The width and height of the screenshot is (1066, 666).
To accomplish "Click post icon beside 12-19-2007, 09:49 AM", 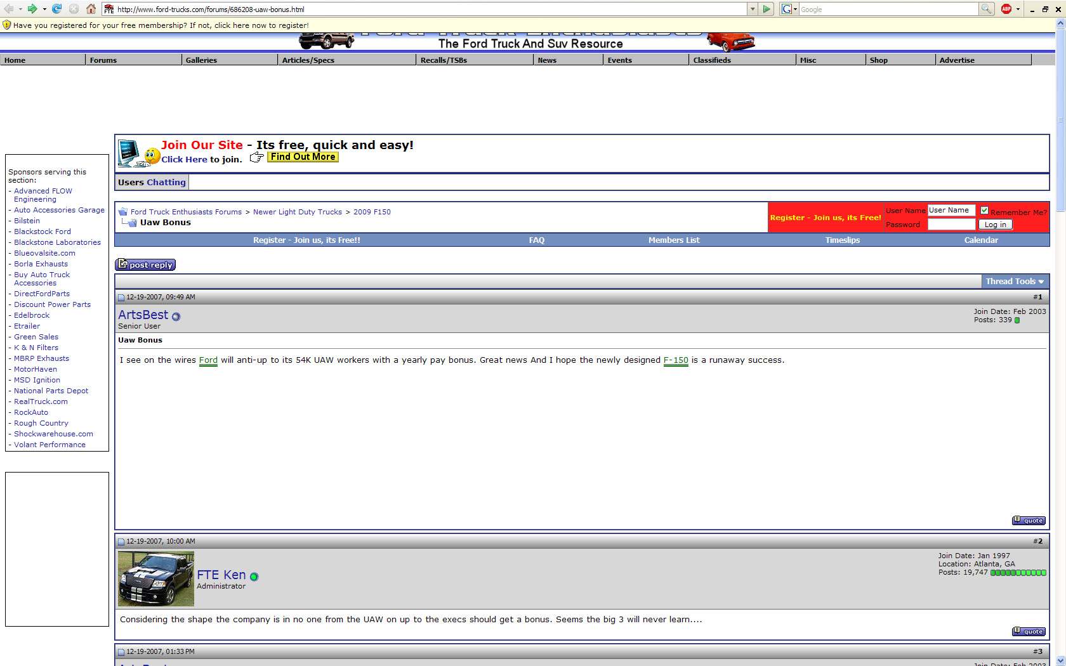I will (121, 297).
